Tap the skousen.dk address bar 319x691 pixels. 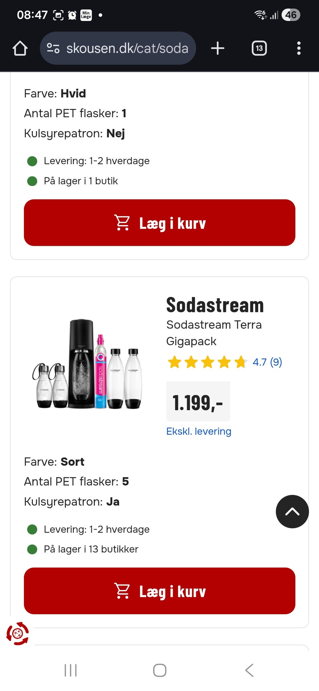(127, 49)
